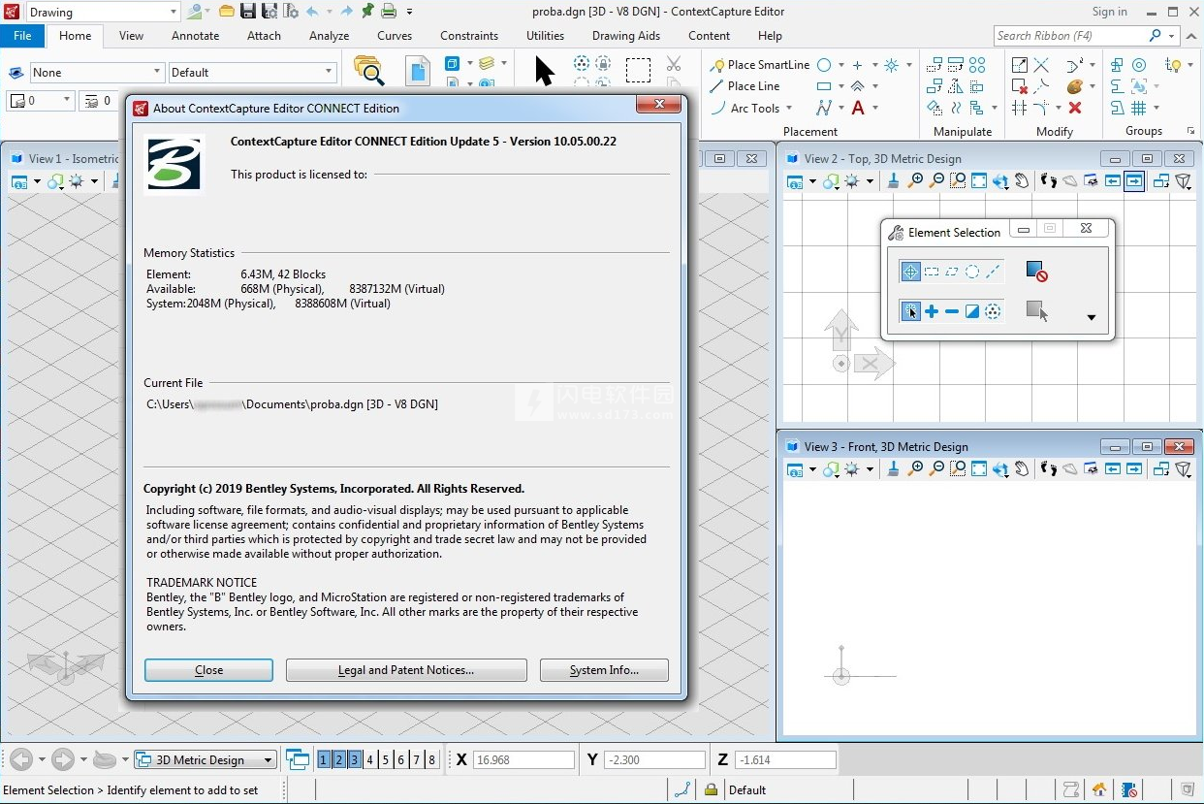Select Pan View hand in View 2
The height and width of the screenshot is (804, 1204).
[x=1022, y=181]
